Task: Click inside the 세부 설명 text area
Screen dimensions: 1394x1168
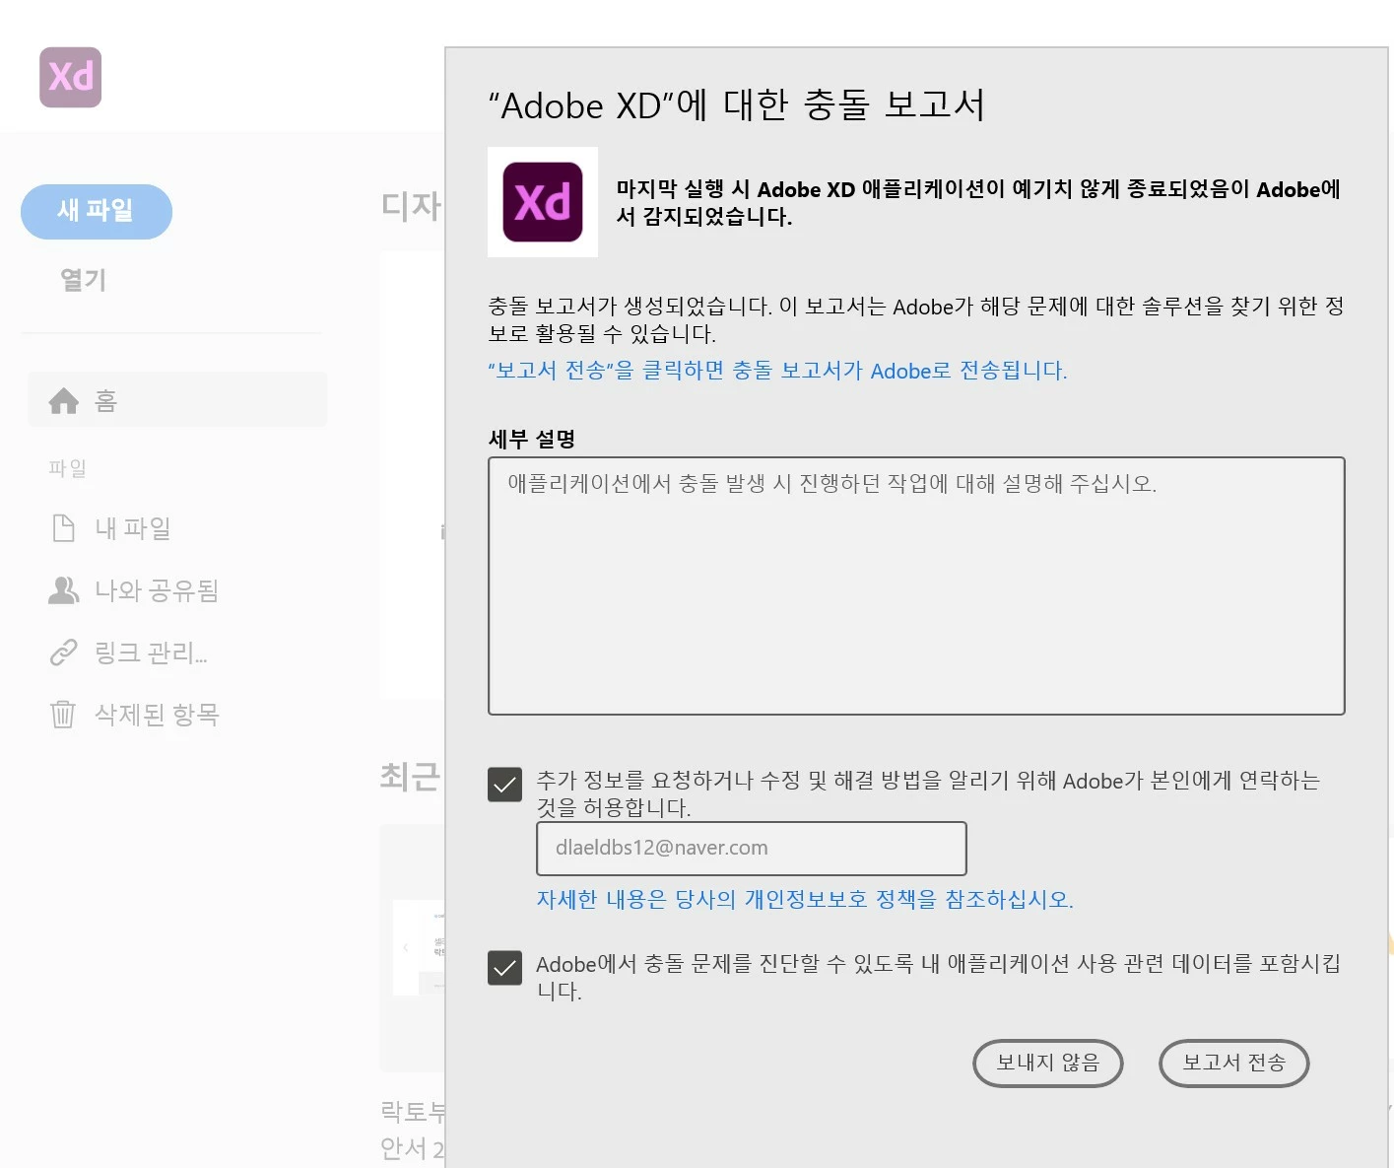Action: pyautogui.click(x=916, y=585)
